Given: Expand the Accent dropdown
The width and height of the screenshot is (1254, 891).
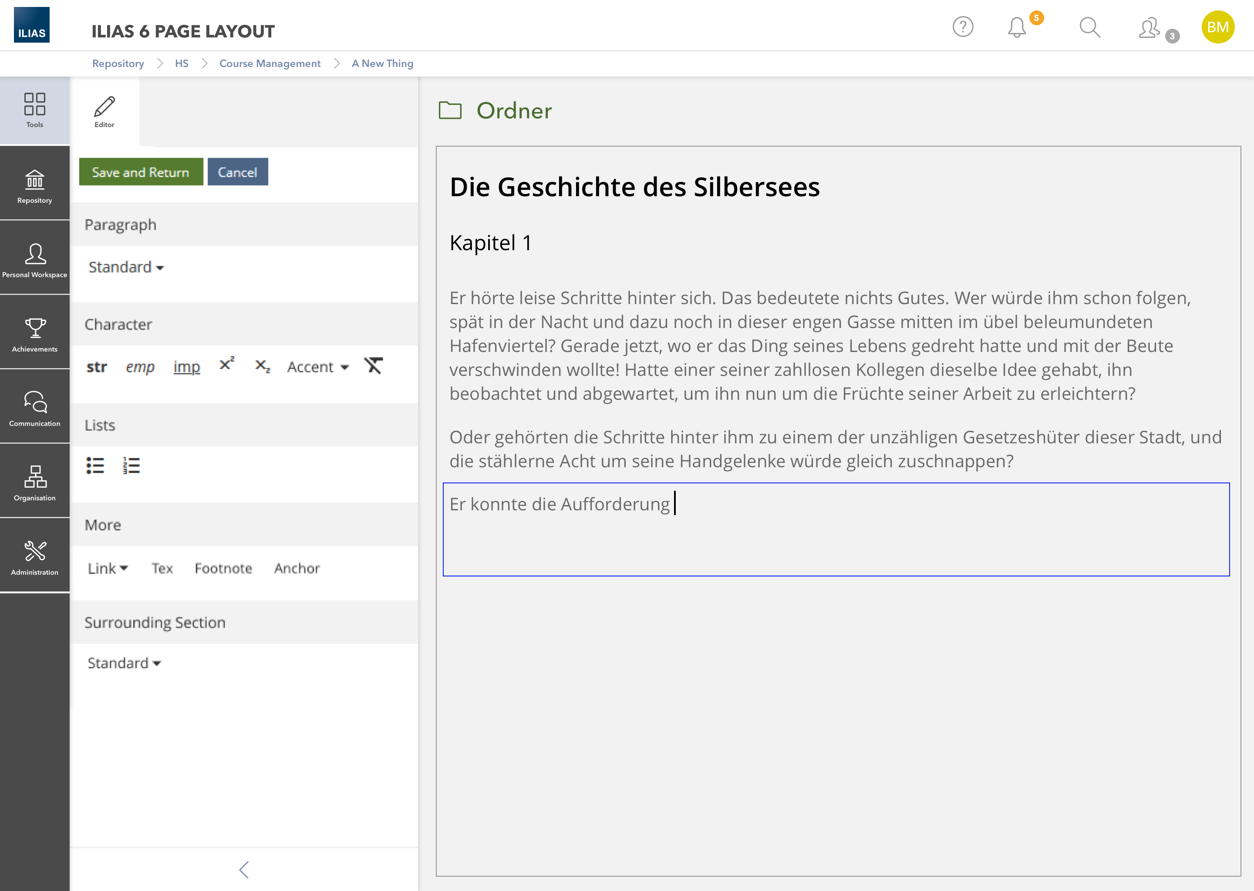Looking at the screenshot, I should click(x=318, y=366).
